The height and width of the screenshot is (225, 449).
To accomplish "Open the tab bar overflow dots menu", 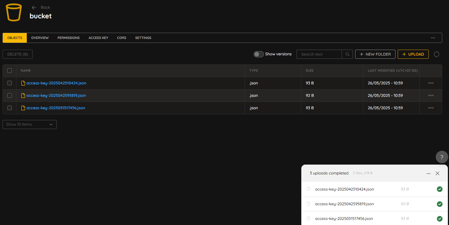I will (x=433, y=38).
